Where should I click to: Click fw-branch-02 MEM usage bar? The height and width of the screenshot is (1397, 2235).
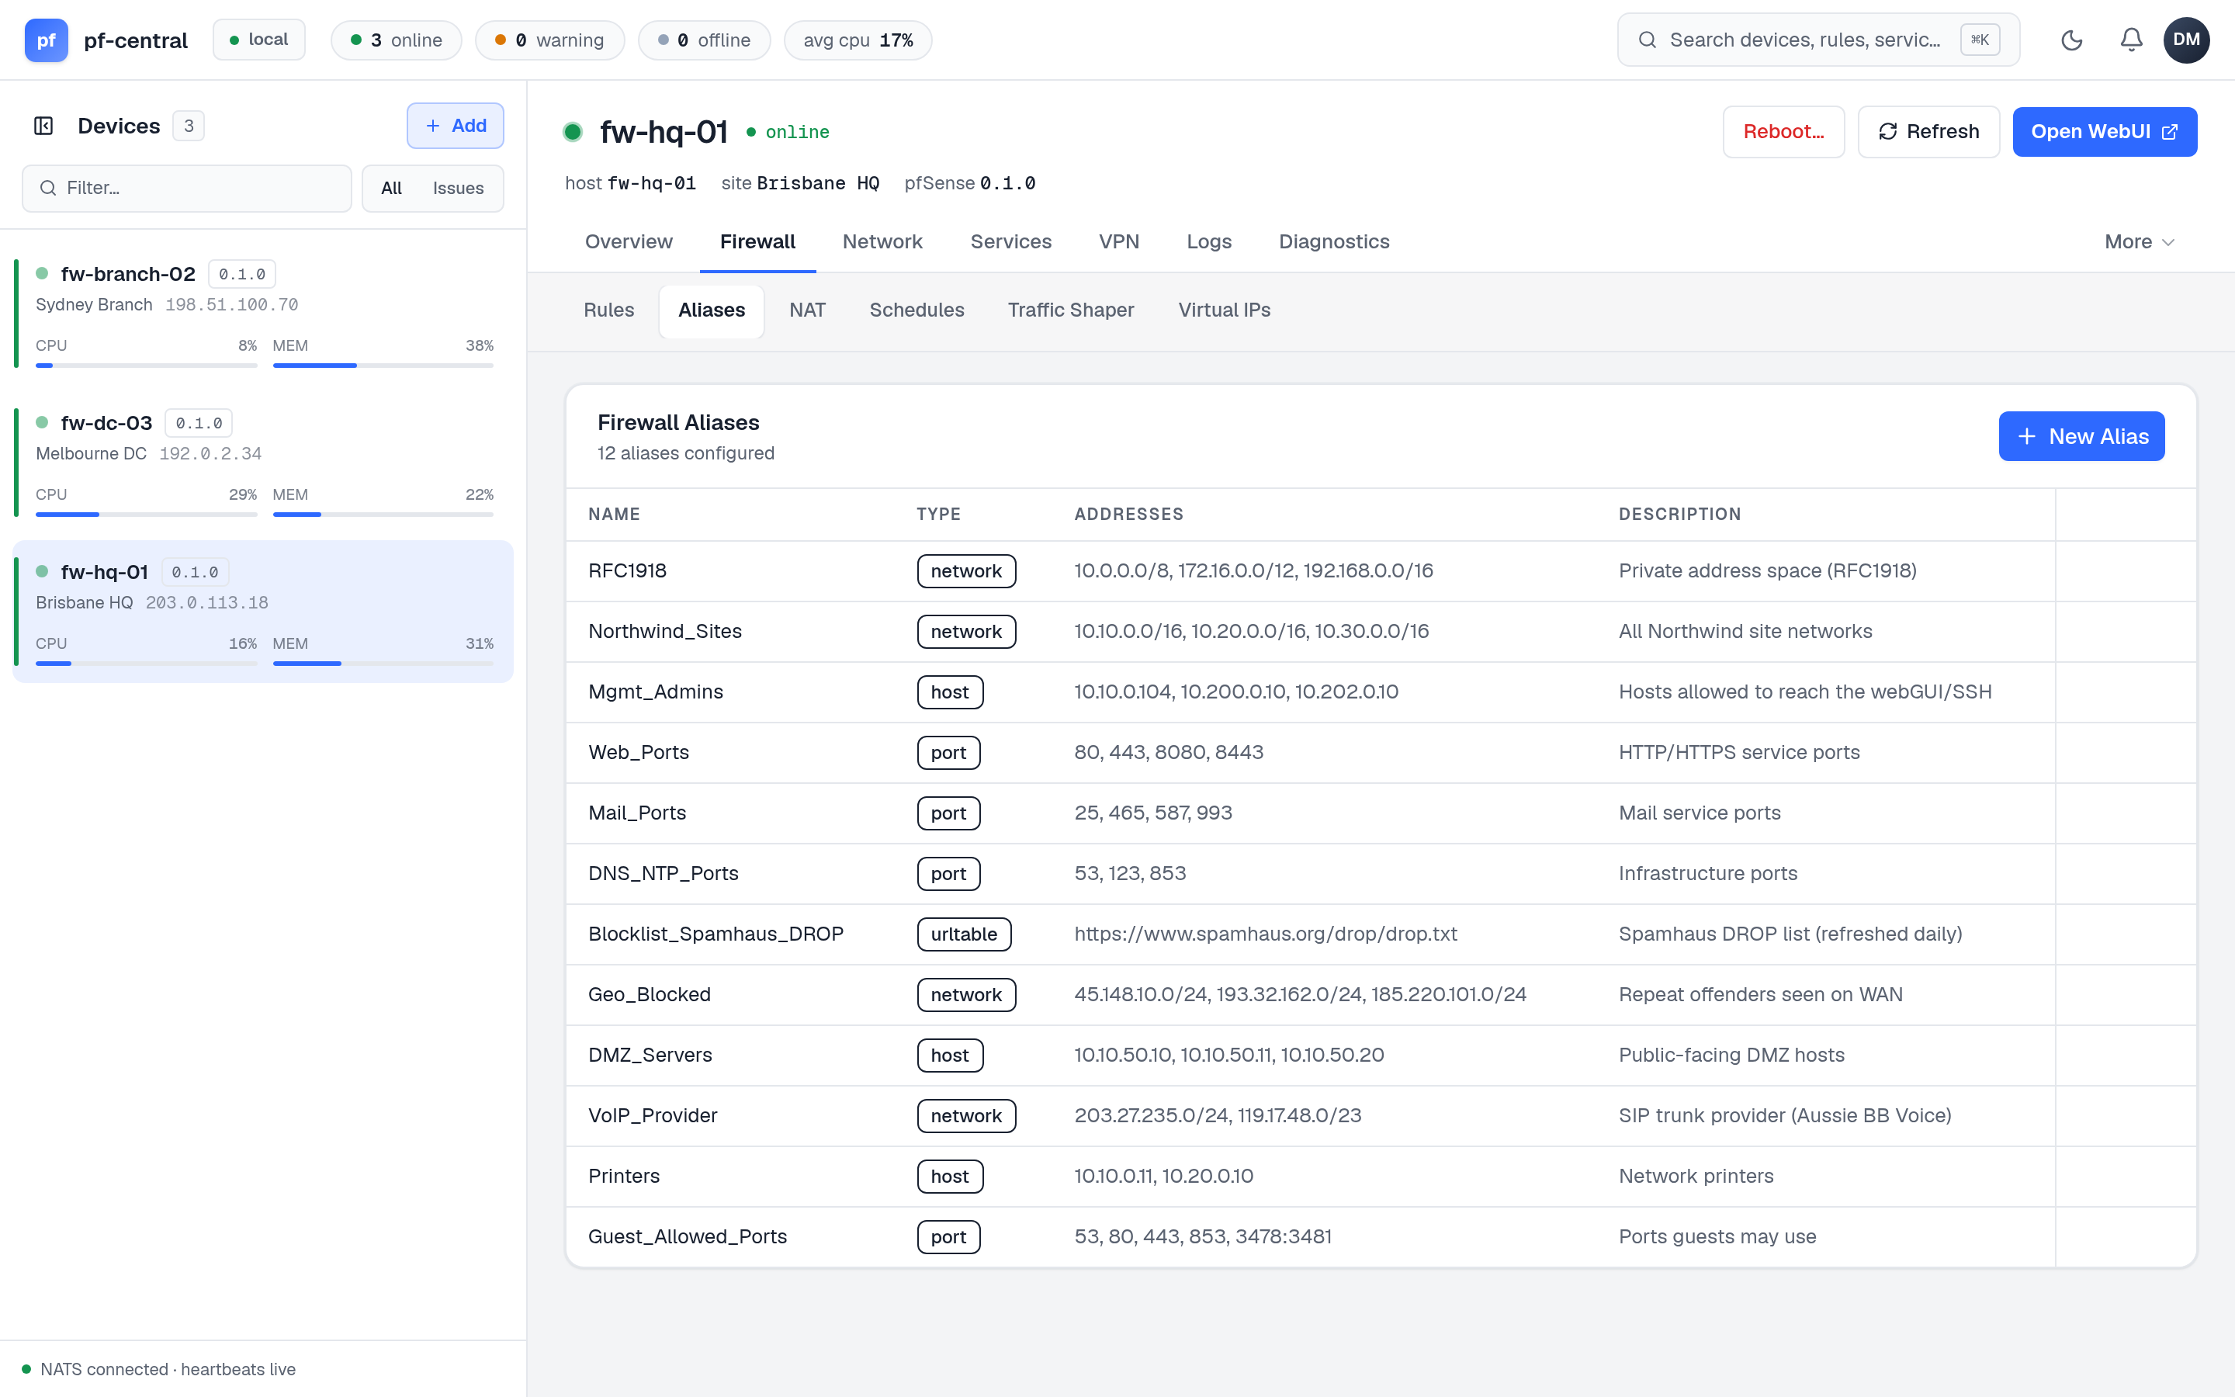(383, 365)
